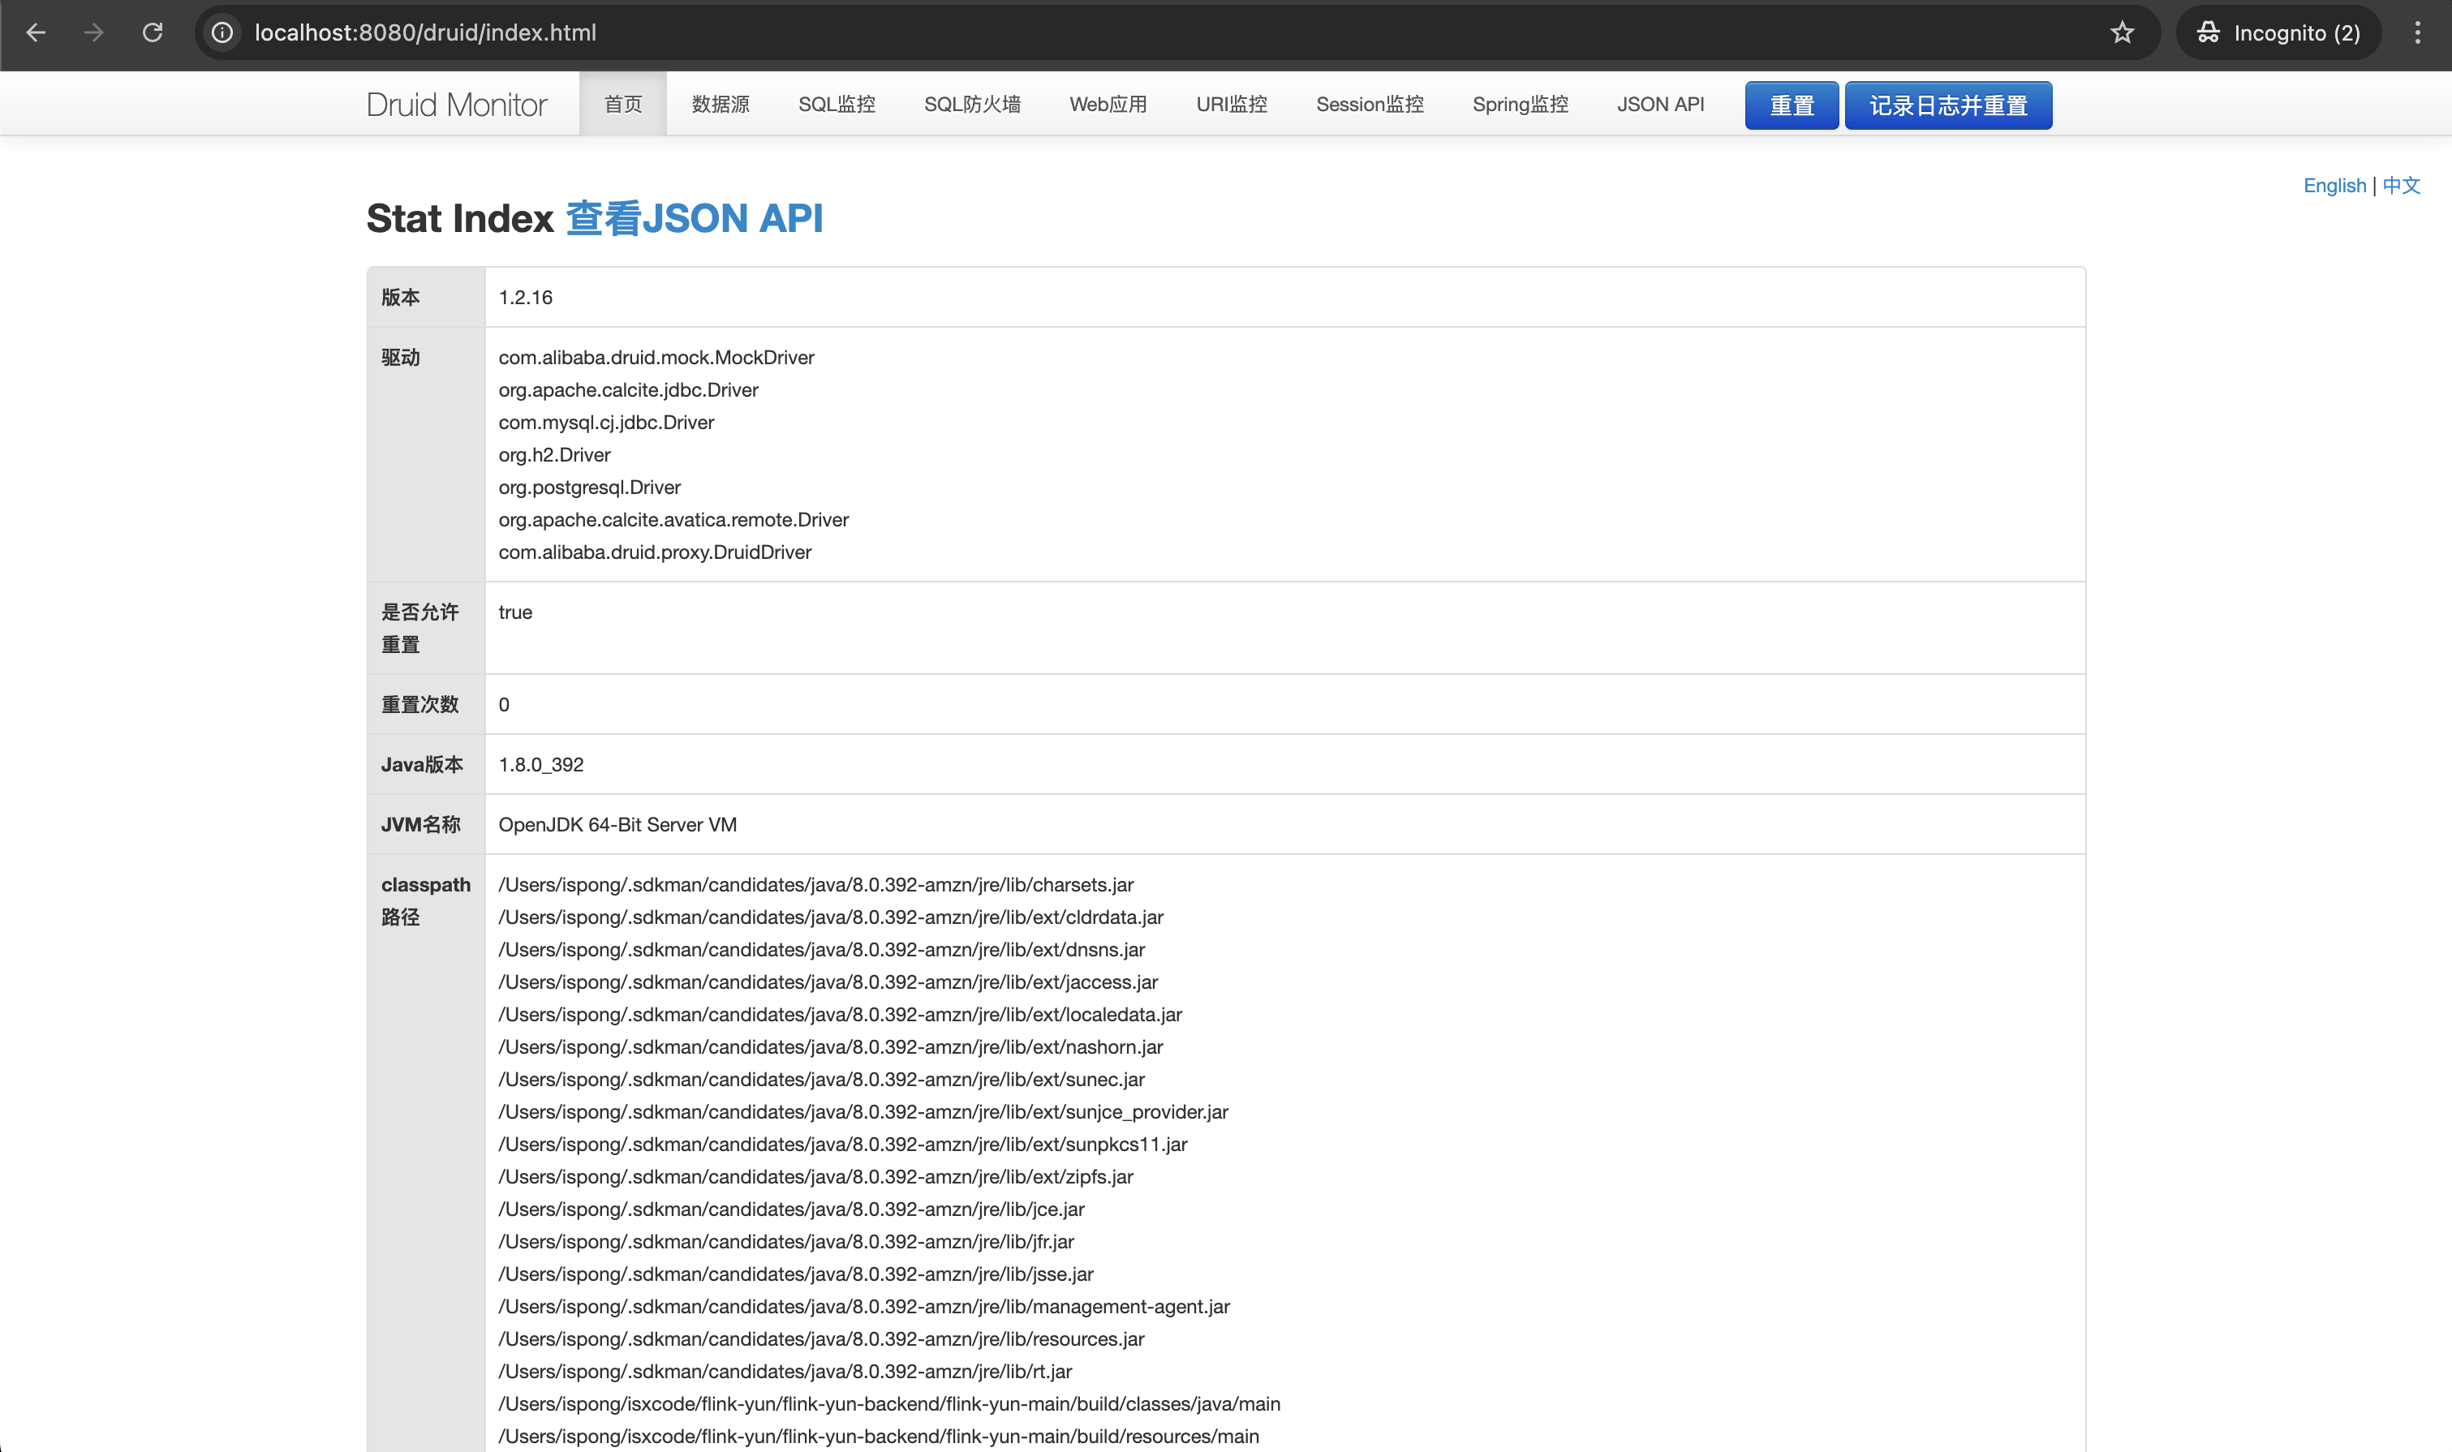The width and height of the screenshot is (2452, 1452).
Task: Click the JVM名称 row label
Action: (x=421, y=824)
